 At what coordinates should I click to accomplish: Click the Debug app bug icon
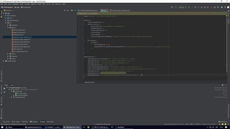pyautogui.click(x=195, y=7)
